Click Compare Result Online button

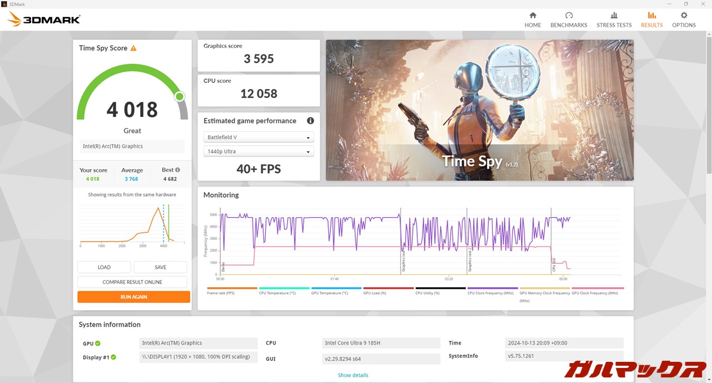click(132, 282)
